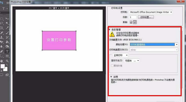186x102 pixels.
Task: Select the Magic Wand tool
Action: [x=7, y=23]
